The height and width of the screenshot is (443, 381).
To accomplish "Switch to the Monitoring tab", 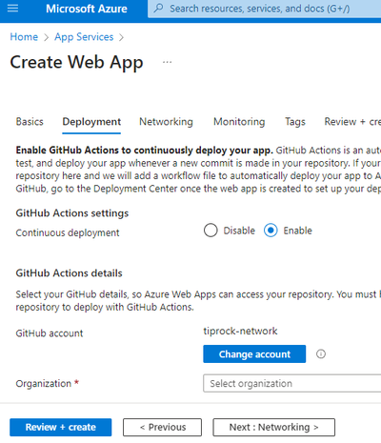I will pyautogui.click(x=239, y=122).
